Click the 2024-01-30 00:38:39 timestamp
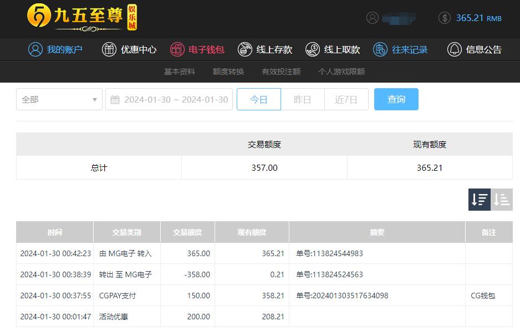Image resolution: width=520 pixels, height=331 pixels. pyautogui.click(x=55, y=274)
